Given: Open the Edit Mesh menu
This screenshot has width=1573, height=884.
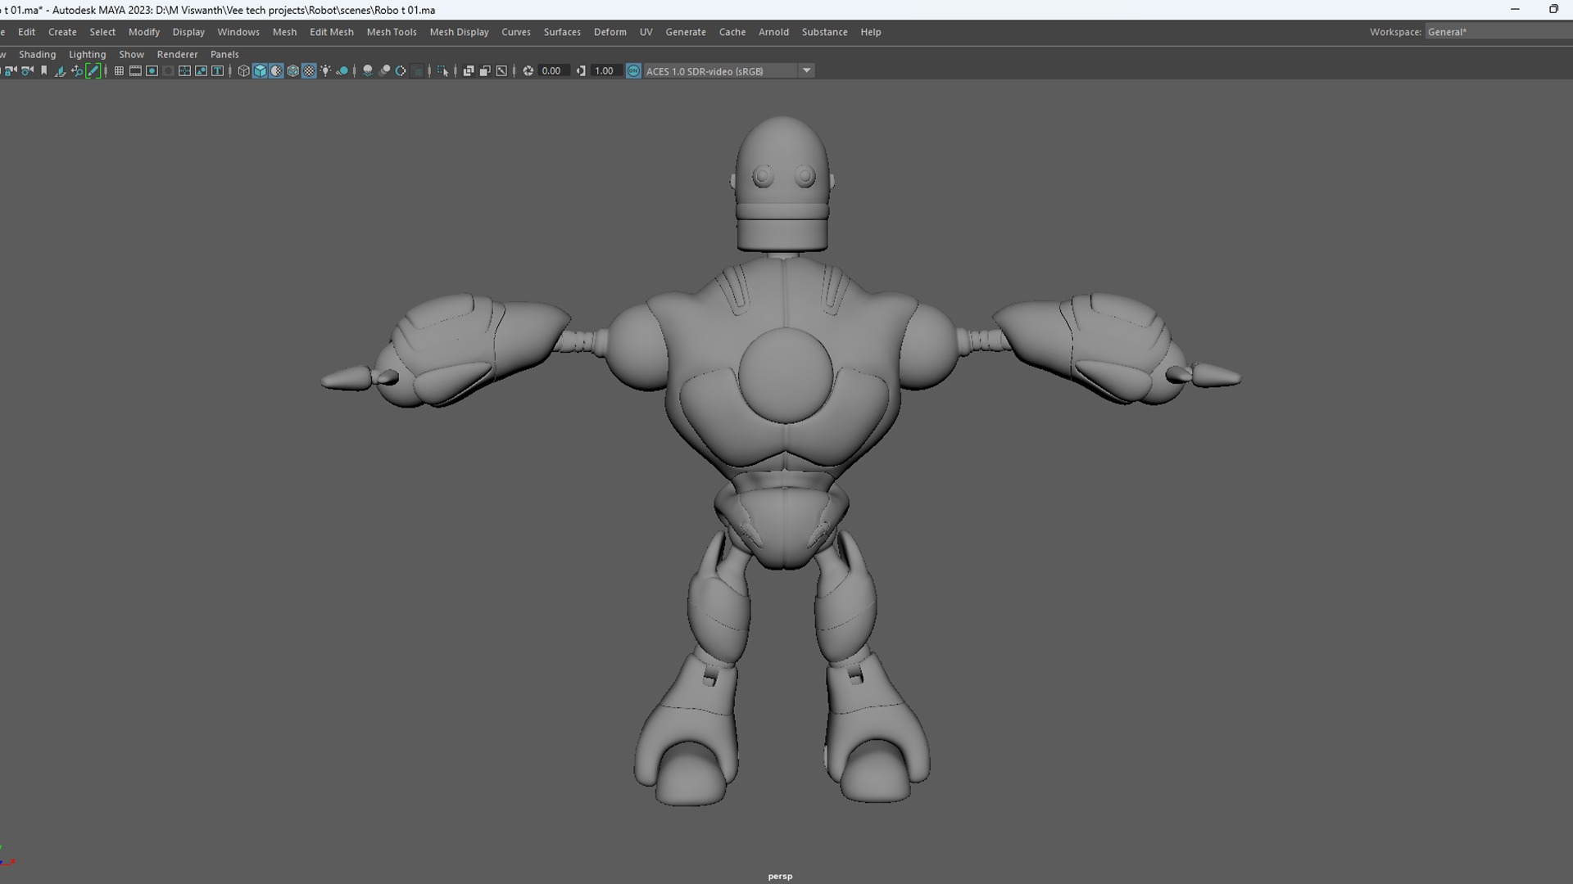Looking at the screenshot, I should (332, 32).
